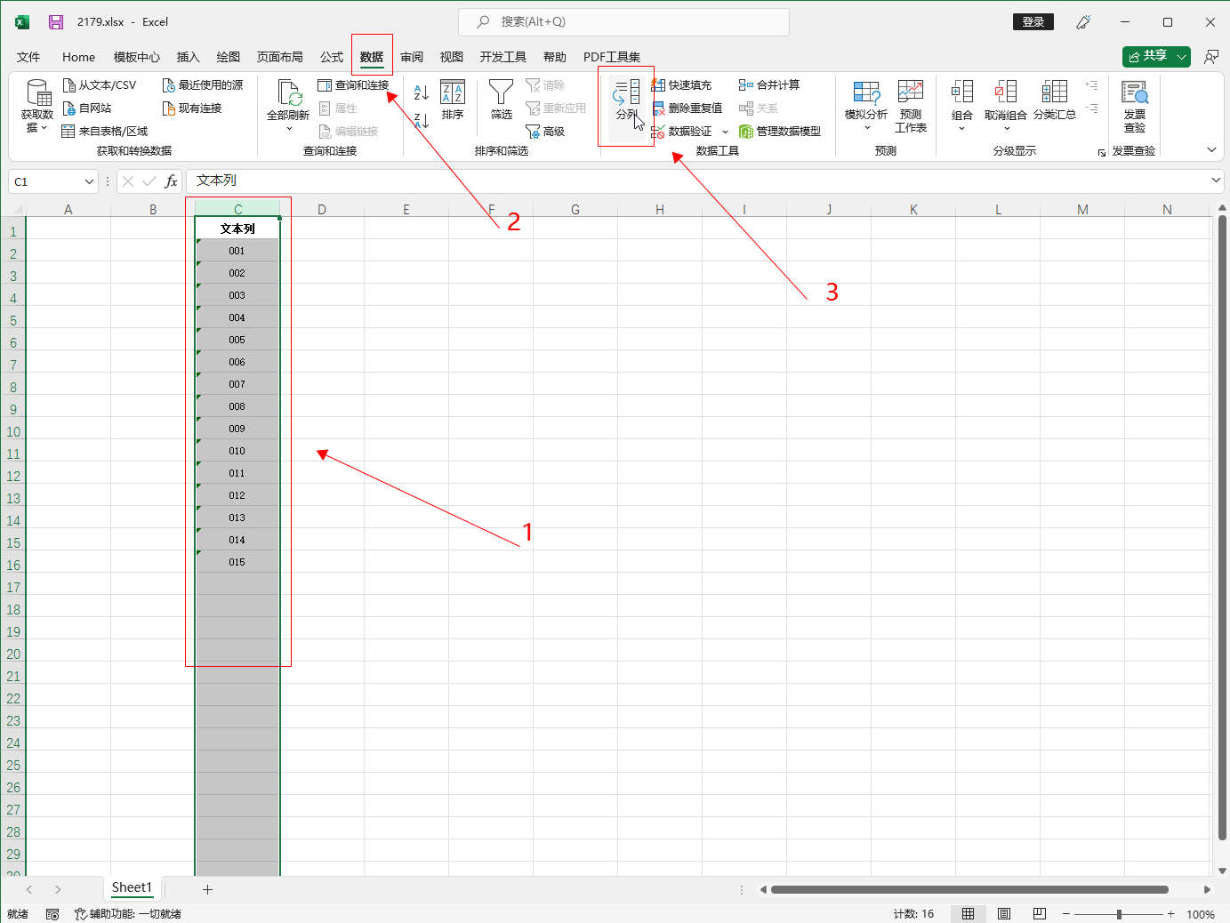Image resolution: width=1230 pixels, height=923 pixels.
Task: Click the Subtotal (分类汇总) icon
Action: click(1054, 92)
